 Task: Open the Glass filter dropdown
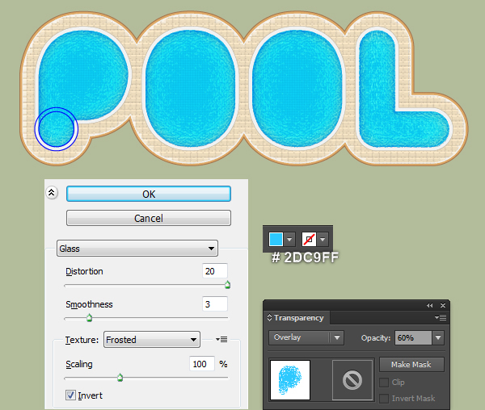point(137,249)
